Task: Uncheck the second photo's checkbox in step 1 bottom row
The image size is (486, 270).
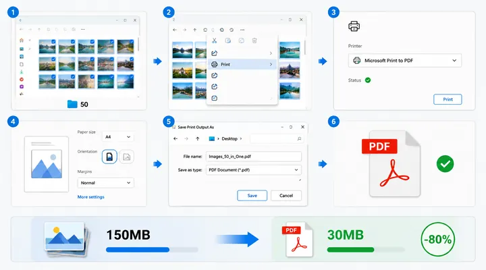Action: (73, 76)
